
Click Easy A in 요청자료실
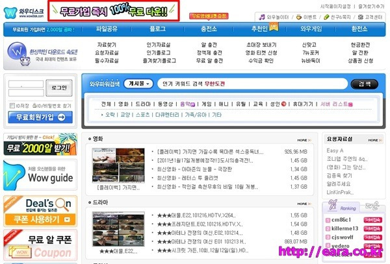pos(335,150)
